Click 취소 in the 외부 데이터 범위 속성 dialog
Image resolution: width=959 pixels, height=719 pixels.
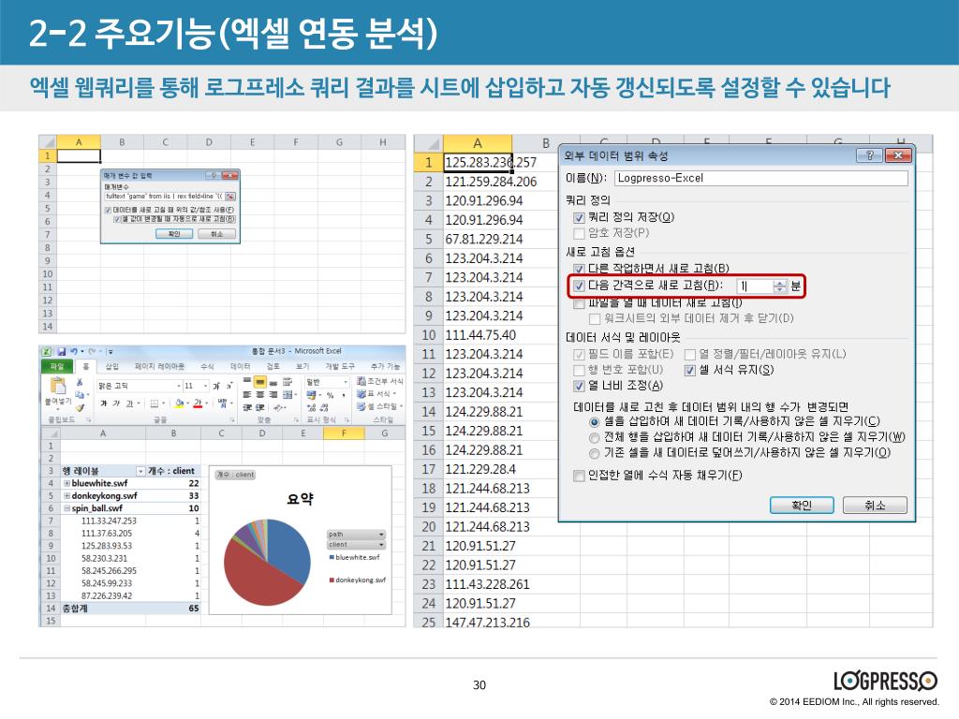pos(875,506)
